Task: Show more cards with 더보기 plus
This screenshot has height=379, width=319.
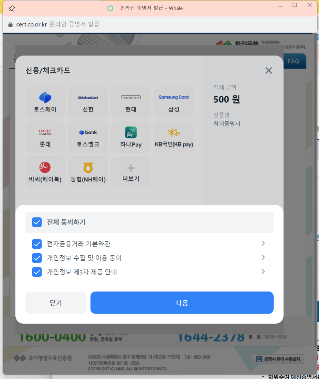Action: 131,172
